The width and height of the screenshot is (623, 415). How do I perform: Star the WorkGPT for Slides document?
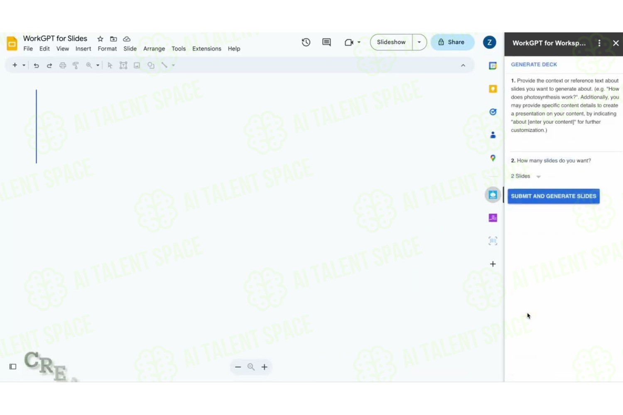coord(100,39)
